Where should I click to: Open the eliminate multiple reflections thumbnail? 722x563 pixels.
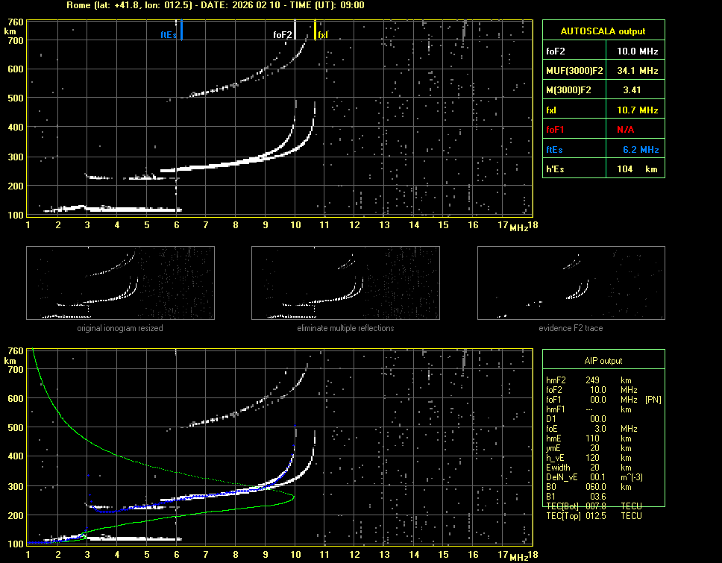pyautogui.click(x=345, y=283)
